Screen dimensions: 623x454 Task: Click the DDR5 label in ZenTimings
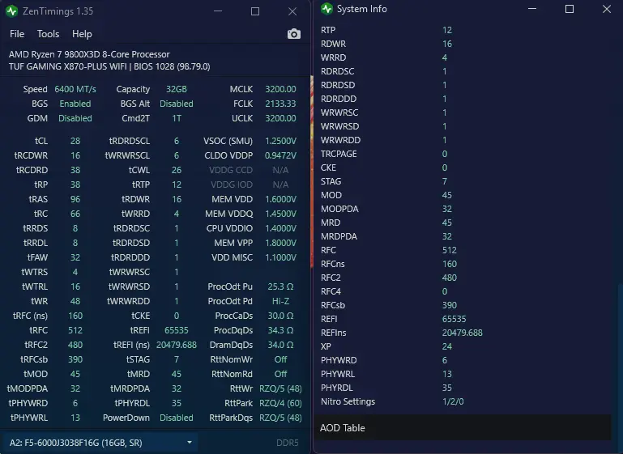click(288, 443)
